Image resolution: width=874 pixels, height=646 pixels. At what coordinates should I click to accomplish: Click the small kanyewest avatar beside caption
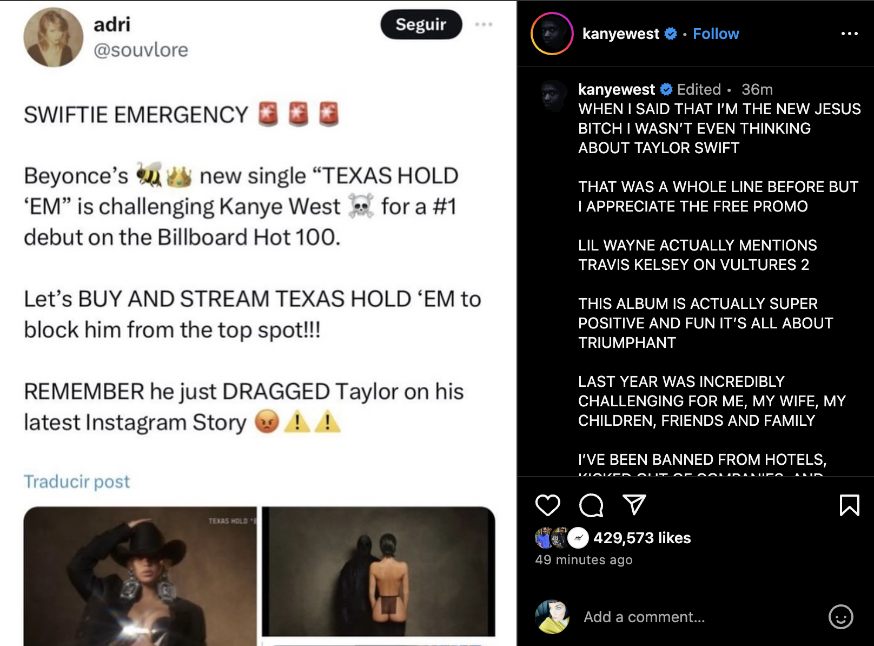click(x=554, y=95)
